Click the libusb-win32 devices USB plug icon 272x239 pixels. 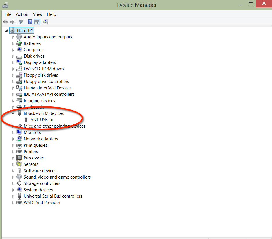pyautogui.click(x=19, y=113)
